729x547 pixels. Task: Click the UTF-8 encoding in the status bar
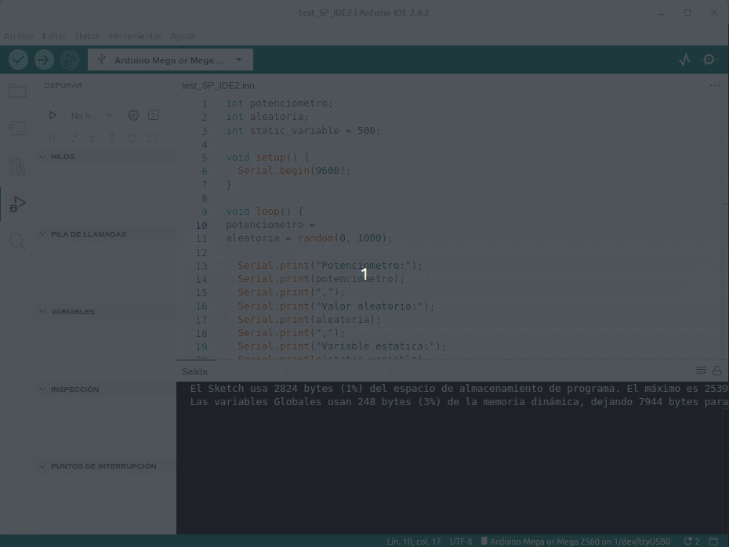tap(461, 542)
